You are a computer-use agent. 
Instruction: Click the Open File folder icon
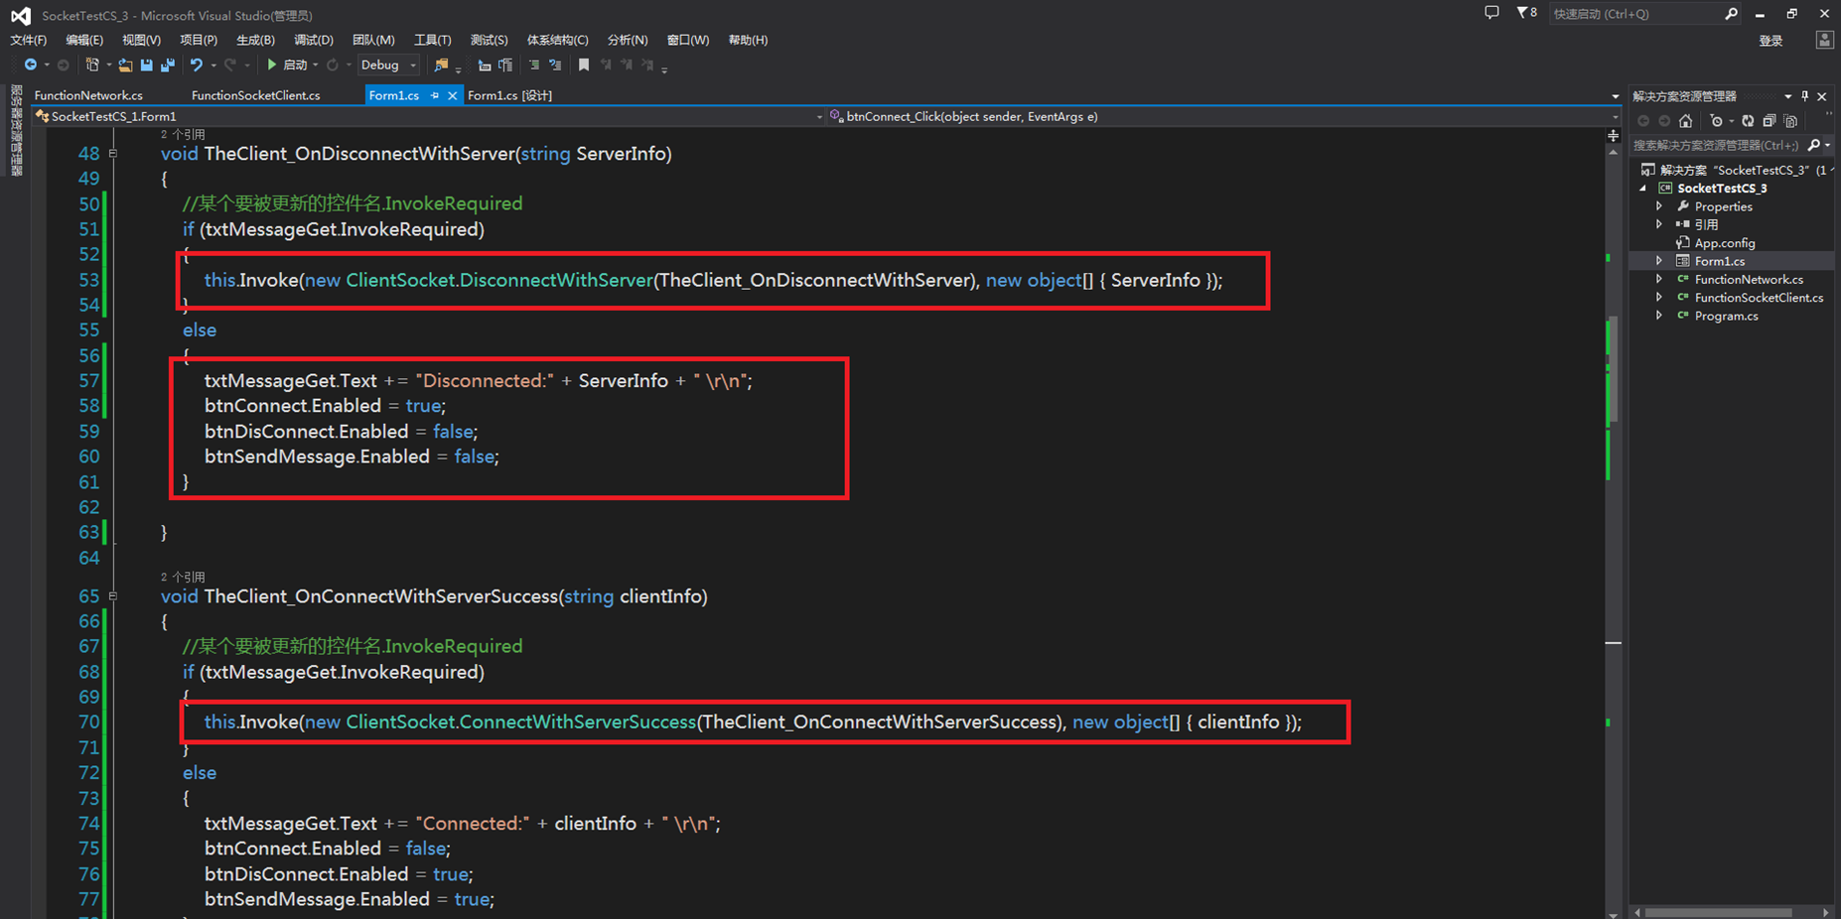[125, 66]
